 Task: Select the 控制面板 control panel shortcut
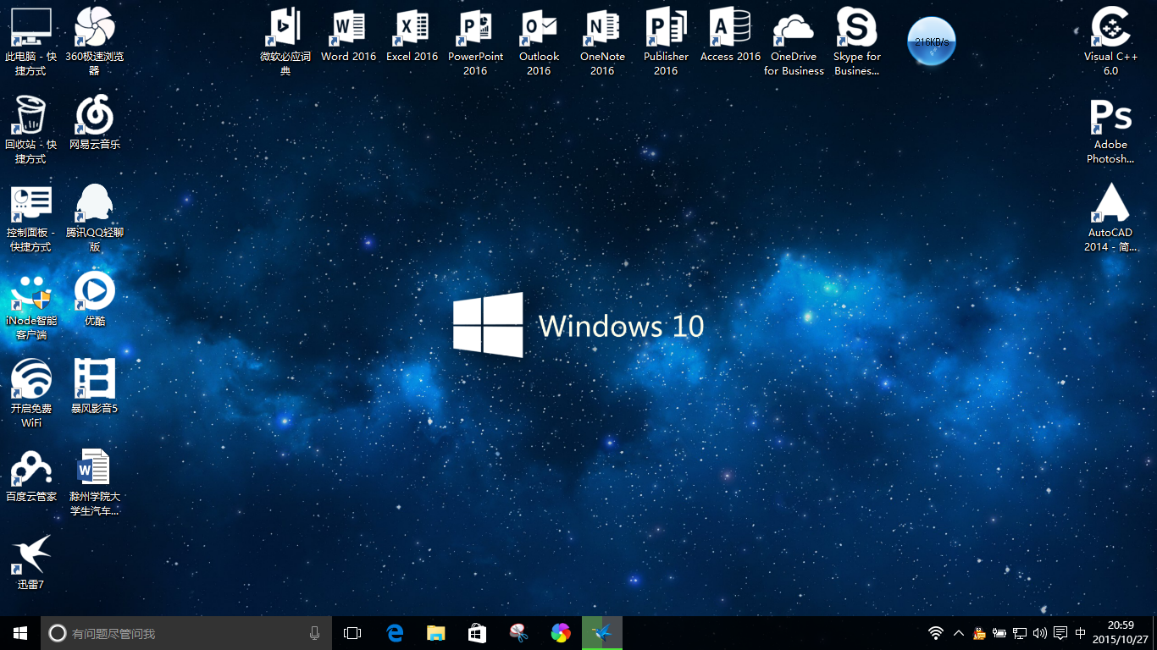[31, 218]
